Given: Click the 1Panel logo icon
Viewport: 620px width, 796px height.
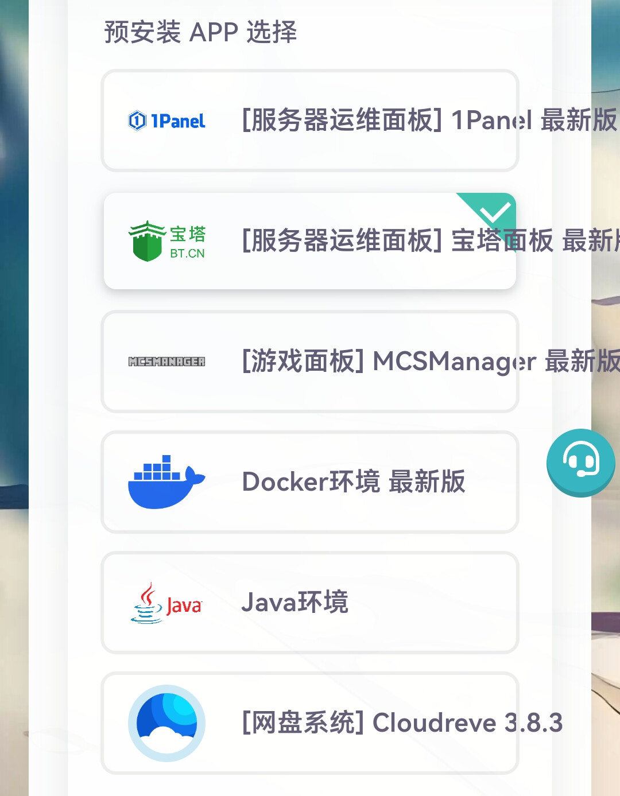Looking at the screenshot, I should (166, 121).
